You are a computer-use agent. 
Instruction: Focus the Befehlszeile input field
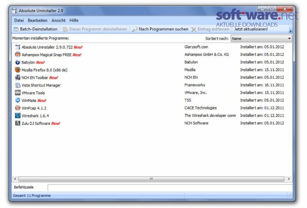[x=170, y=188]
